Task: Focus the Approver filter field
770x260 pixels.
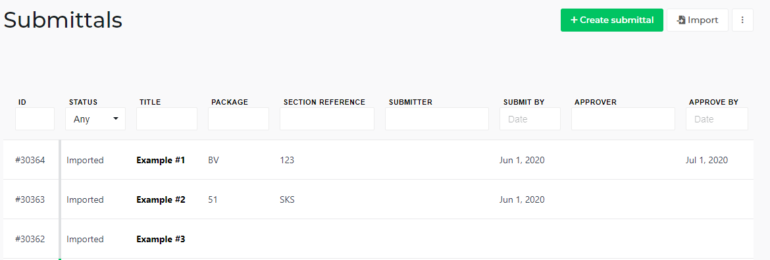Action: click(x=623, y=119)
